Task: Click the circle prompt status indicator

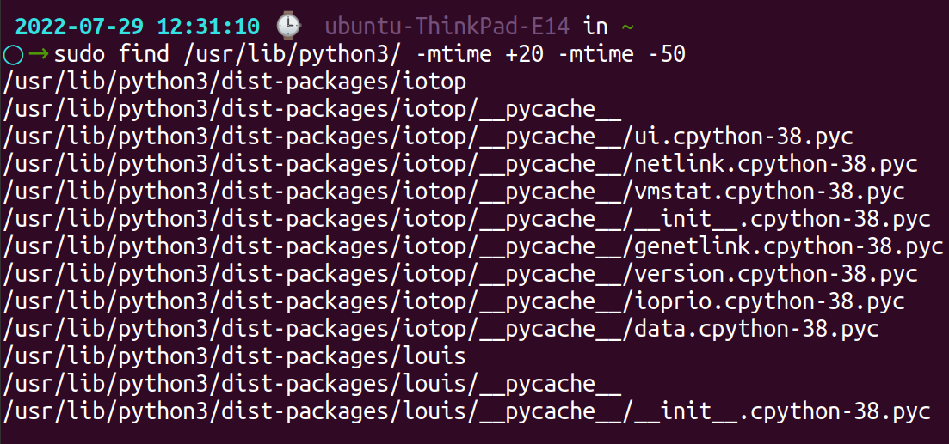Action: point(13,55)
